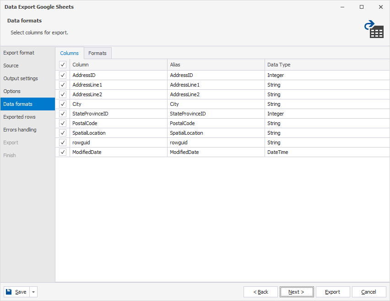Click the Cancel button

pos(369,292)
